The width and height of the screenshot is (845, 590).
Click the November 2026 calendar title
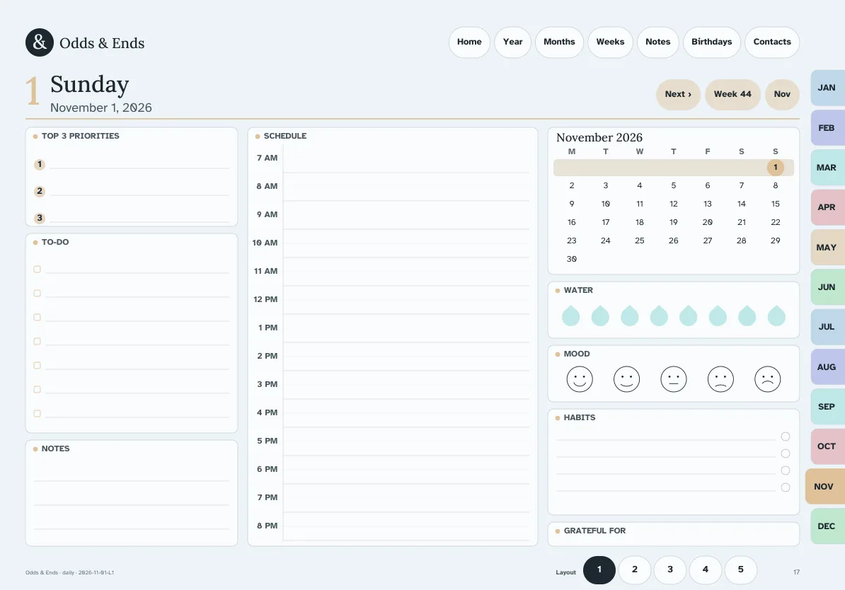[x=599, y=137]
